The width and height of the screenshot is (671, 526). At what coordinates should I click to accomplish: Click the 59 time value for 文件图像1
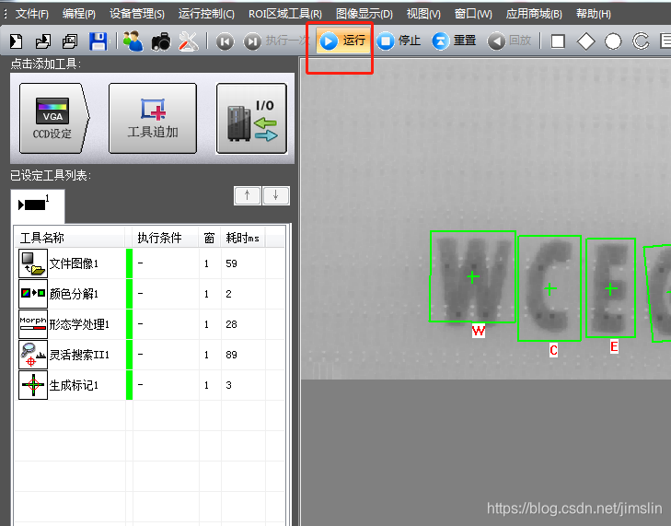pyautogui.click(x=232, y=263)
